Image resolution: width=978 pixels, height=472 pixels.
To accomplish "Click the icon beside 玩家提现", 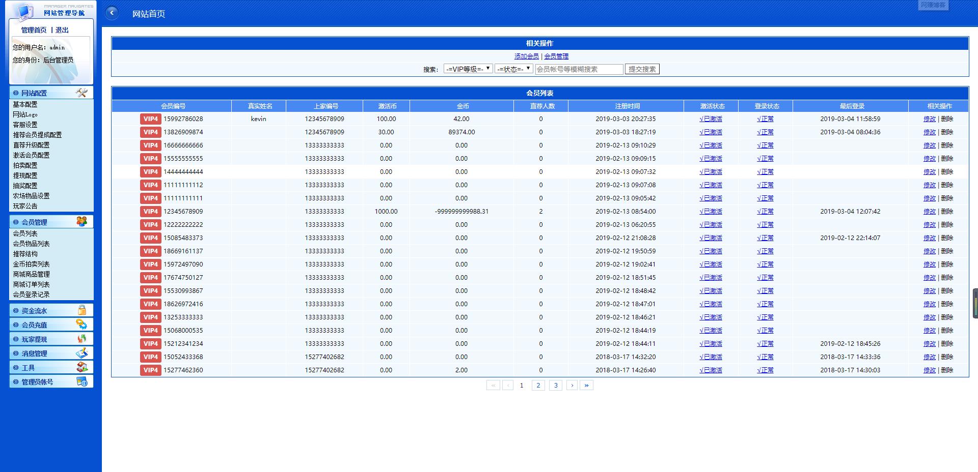I will click(x=81, y=339).
